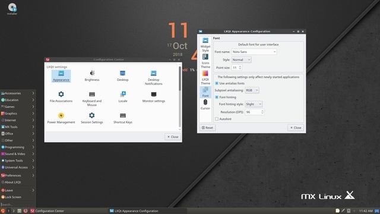
Task: Click the Resolution DPI spinner arrows
Action: (x=262, y=112)
